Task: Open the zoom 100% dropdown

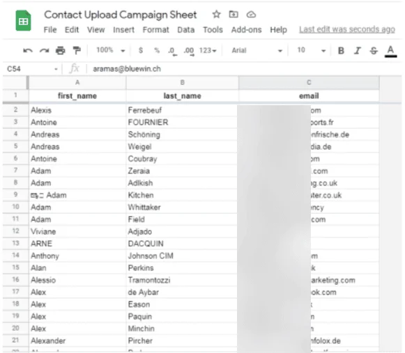Action: 111,50
